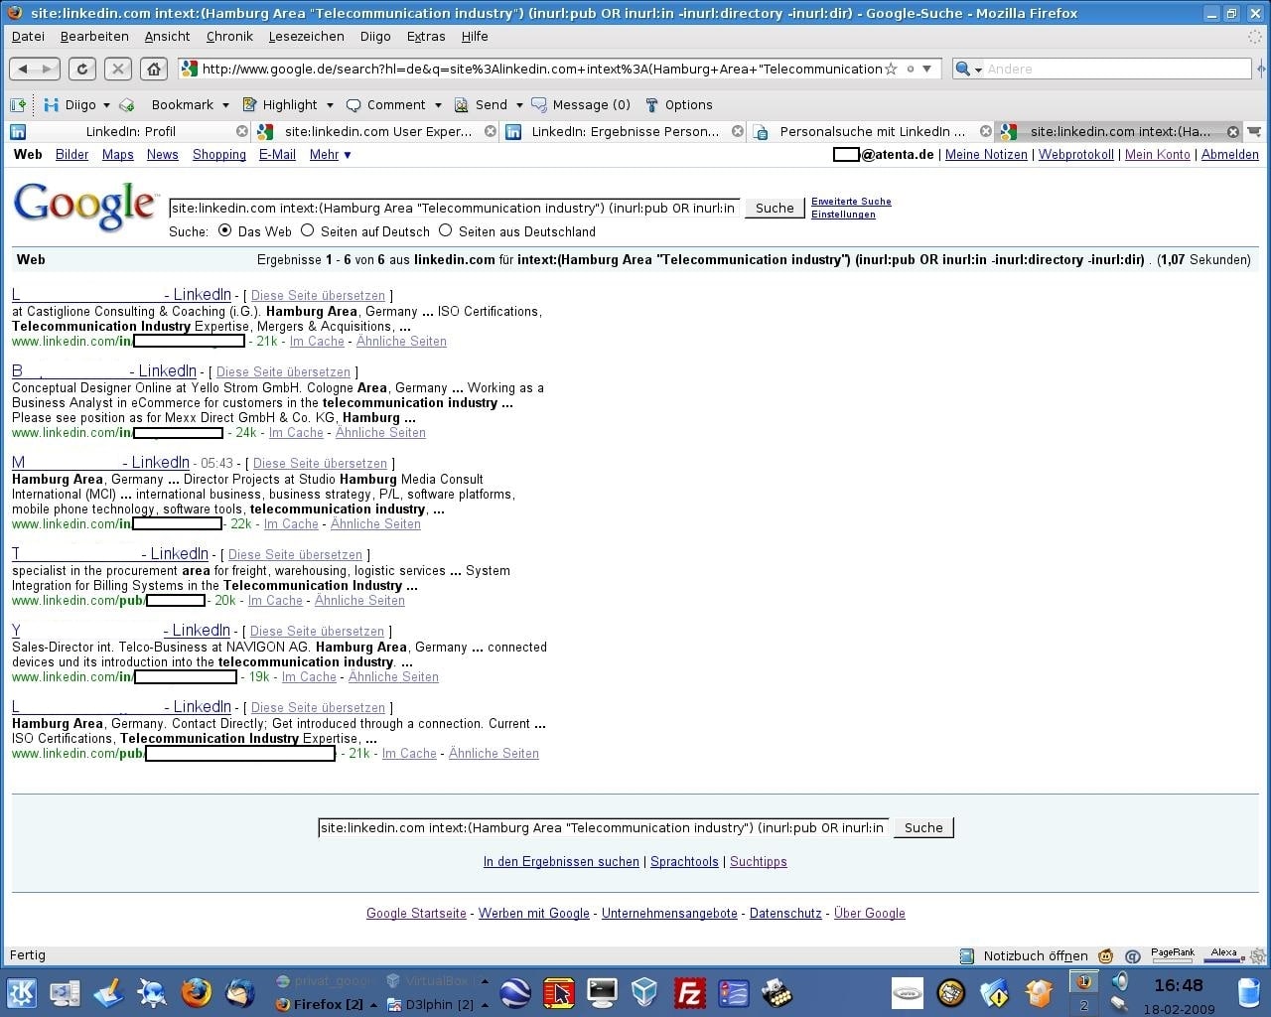Viewport: 1271px width, 1017px height.
Task: Open the KDE K menu launcher
Action: coord(22,992)
